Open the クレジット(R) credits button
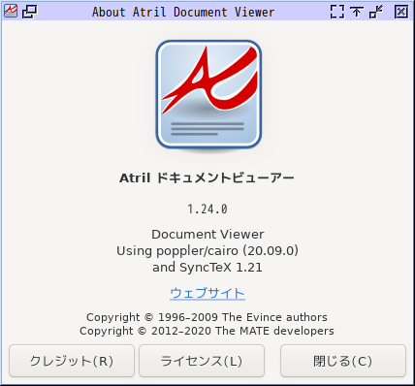The image size is (415, 386). coord(72,361)
